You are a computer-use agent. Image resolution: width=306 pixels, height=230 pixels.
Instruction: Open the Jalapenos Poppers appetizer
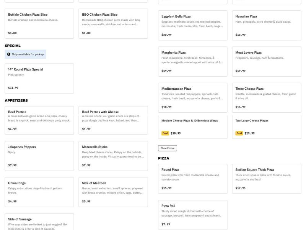coord(39,156)
